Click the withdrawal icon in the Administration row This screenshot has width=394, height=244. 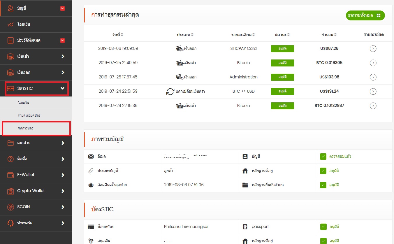180,77
